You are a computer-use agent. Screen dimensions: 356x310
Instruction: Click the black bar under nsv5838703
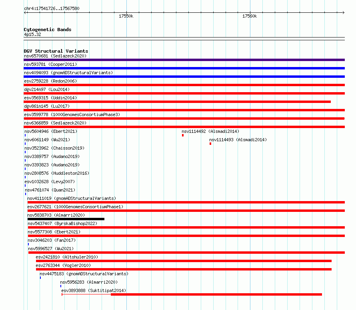(66, 219)
